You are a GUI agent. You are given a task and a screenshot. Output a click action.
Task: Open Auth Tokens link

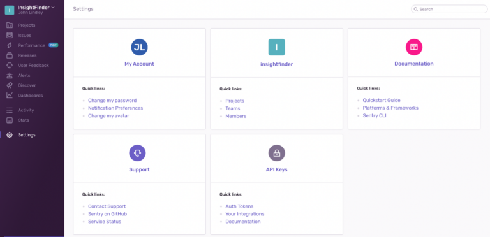pyautogui.click(x=239, y=206)
